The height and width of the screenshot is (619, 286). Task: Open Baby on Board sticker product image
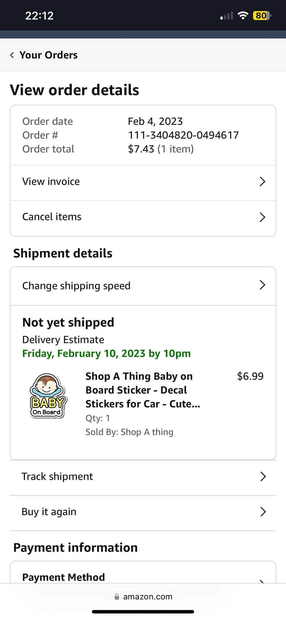click(x=47, y=396)
